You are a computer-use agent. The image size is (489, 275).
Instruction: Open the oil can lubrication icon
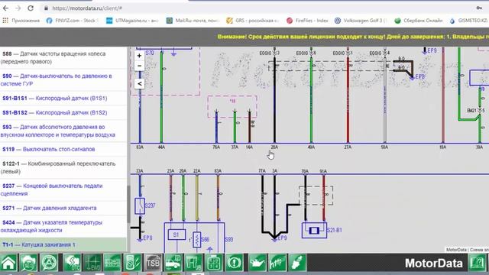pyautogui.click(x=257, y=263)
